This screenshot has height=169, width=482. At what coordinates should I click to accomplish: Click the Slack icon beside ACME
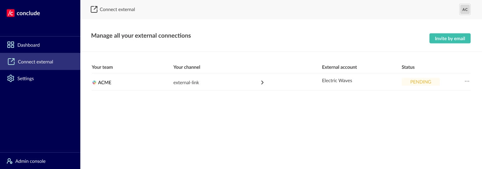click(x=94, y=82)
